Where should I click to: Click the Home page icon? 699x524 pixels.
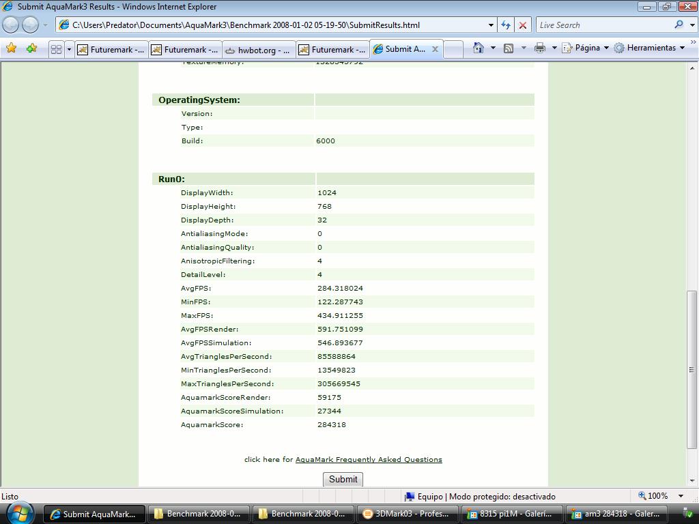[479, 48]
